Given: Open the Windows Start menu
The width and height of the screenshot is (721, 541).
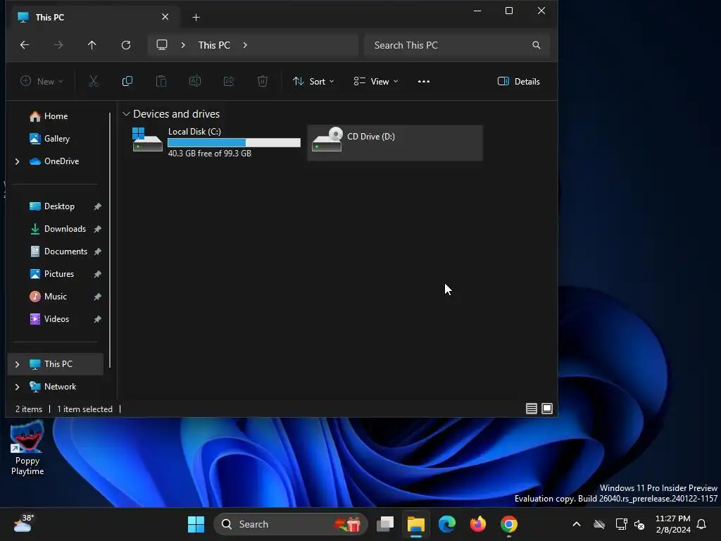Looking at the screenshot, I should [x=196, y=524].
